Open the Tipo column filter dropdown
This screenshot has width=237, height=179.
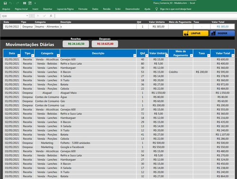tap(33, 55)
